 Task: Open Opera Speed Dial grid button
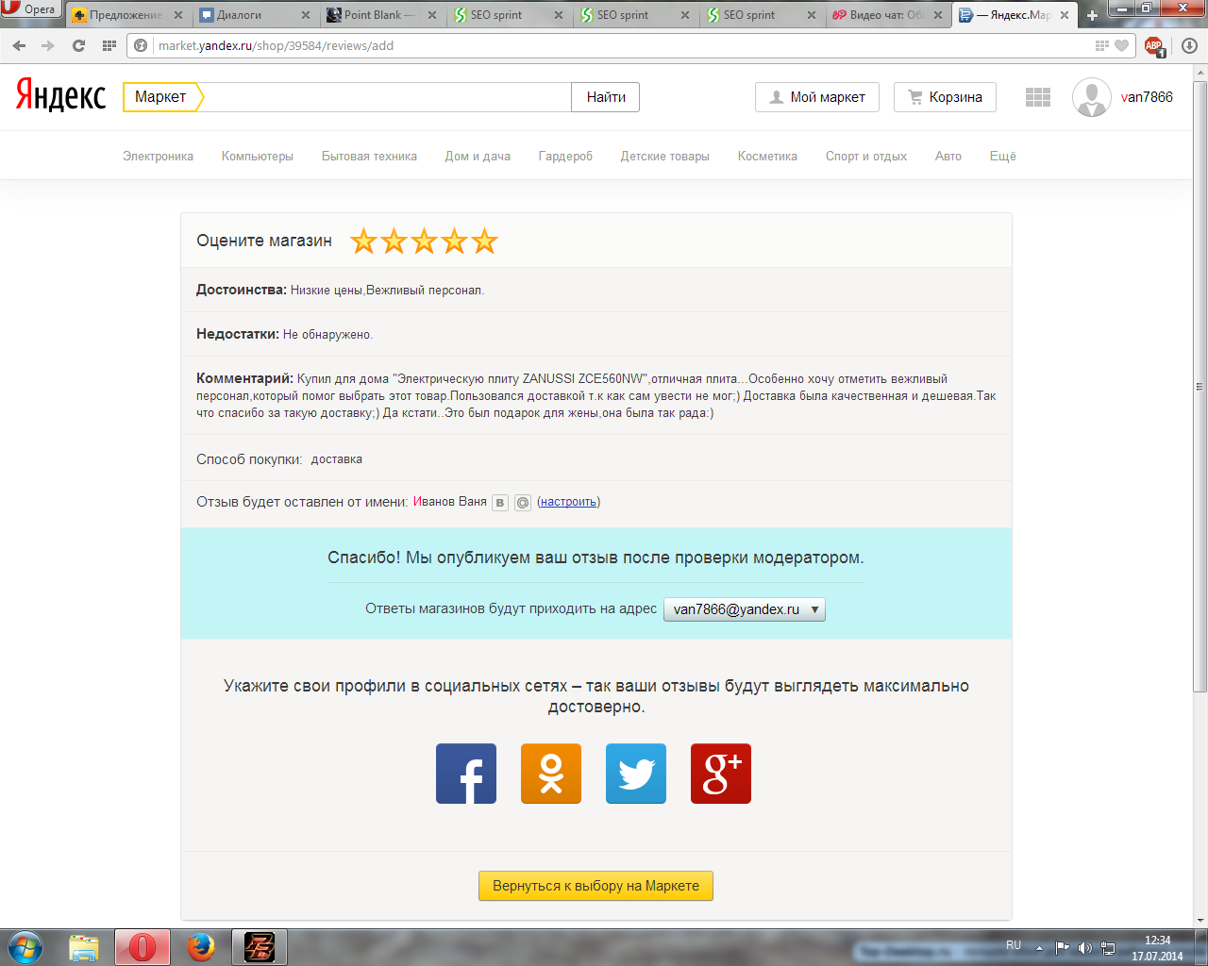point(109,45)
